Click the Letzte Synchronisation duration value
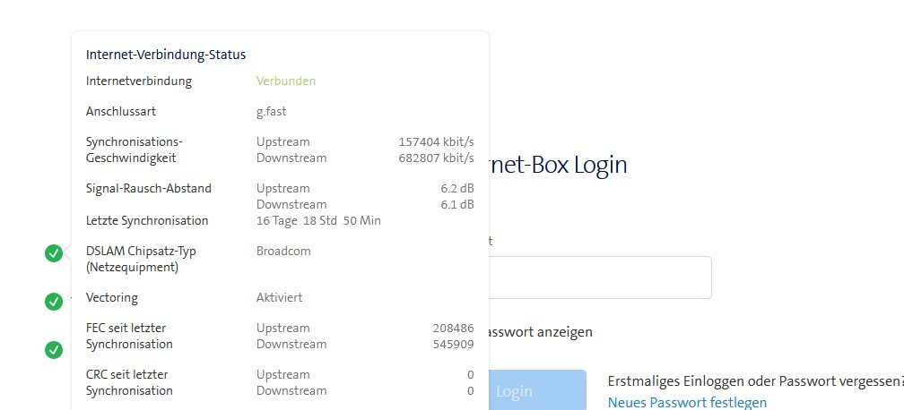This screenshot has width=904, height=410. [x=318, y=221]
